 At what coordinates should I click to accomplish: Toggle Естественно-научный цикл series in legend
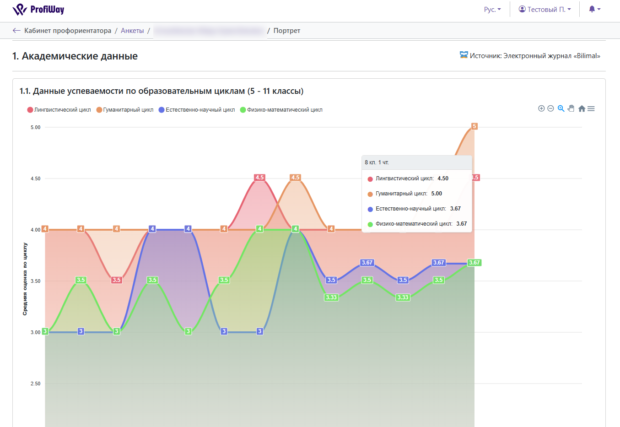click(197, 110)
